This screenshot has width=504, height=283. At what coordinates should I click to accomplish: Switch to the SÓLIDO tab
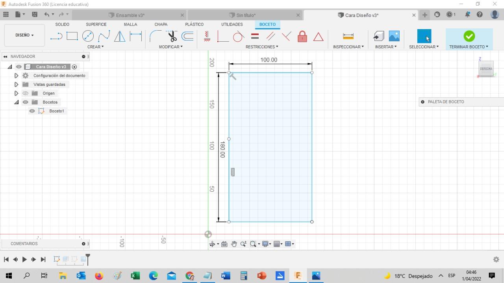62,24
